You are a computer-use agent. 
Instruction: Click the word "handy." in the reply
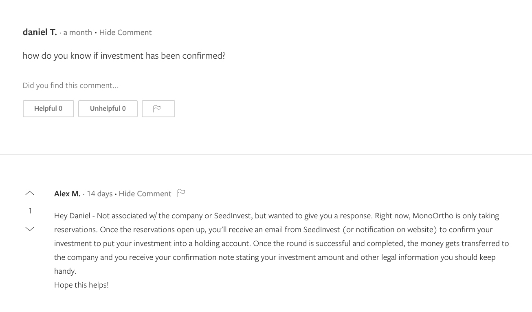(x=65, y=271)
